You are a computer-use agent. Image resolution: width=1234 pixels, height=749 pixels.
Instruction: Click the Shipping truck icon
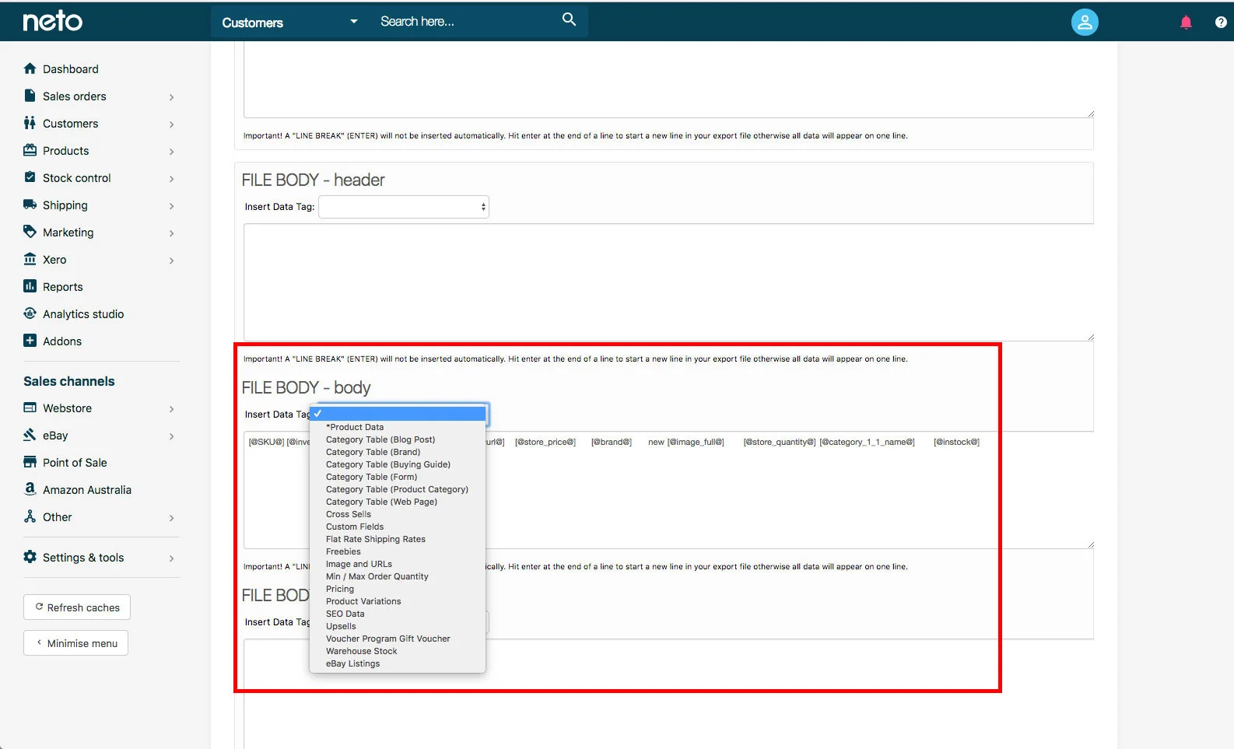click(x=30, y=205)
